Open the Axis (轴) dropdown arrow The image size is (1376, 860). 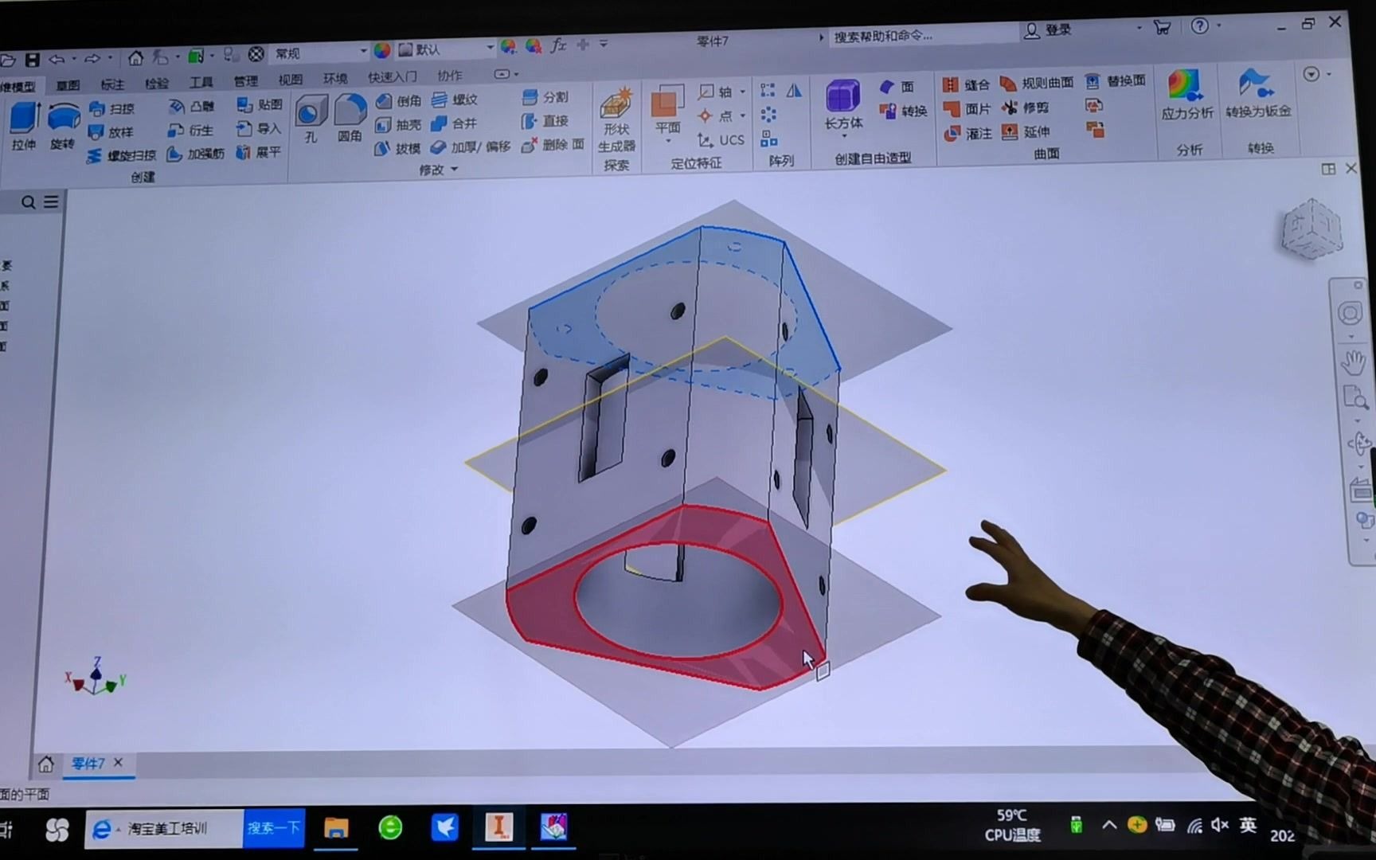click(743, 92)
